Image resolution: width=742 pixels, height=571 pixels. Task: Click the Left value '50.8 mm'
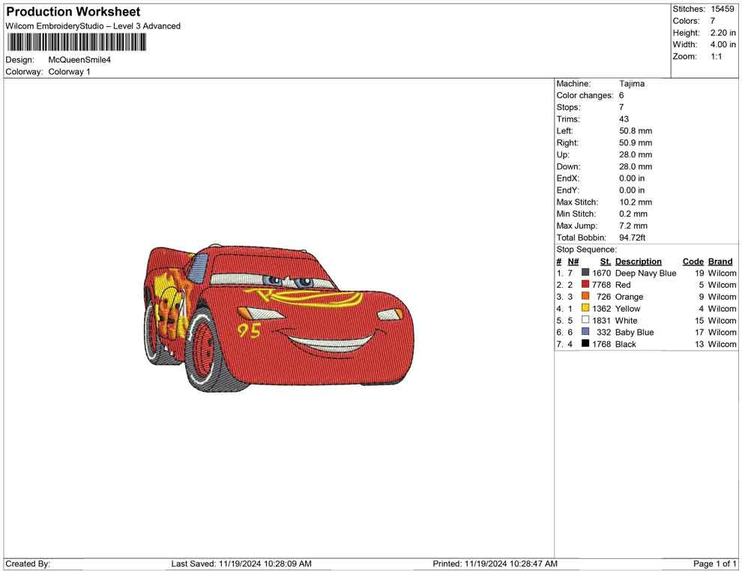click(636, 131)
